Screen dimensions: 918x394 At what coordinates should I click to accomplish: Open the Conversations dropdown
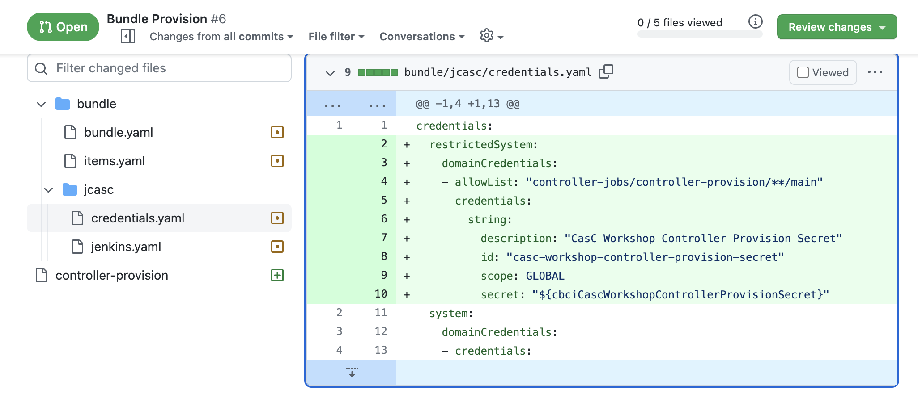click(x=422, y=37)
